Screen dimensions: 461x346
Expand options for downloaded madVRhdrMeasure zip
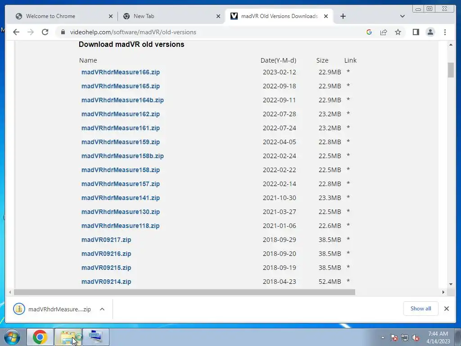pos(102,309)
